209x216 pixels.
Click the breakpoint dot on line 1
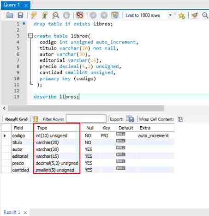click(x=24, y=24)
